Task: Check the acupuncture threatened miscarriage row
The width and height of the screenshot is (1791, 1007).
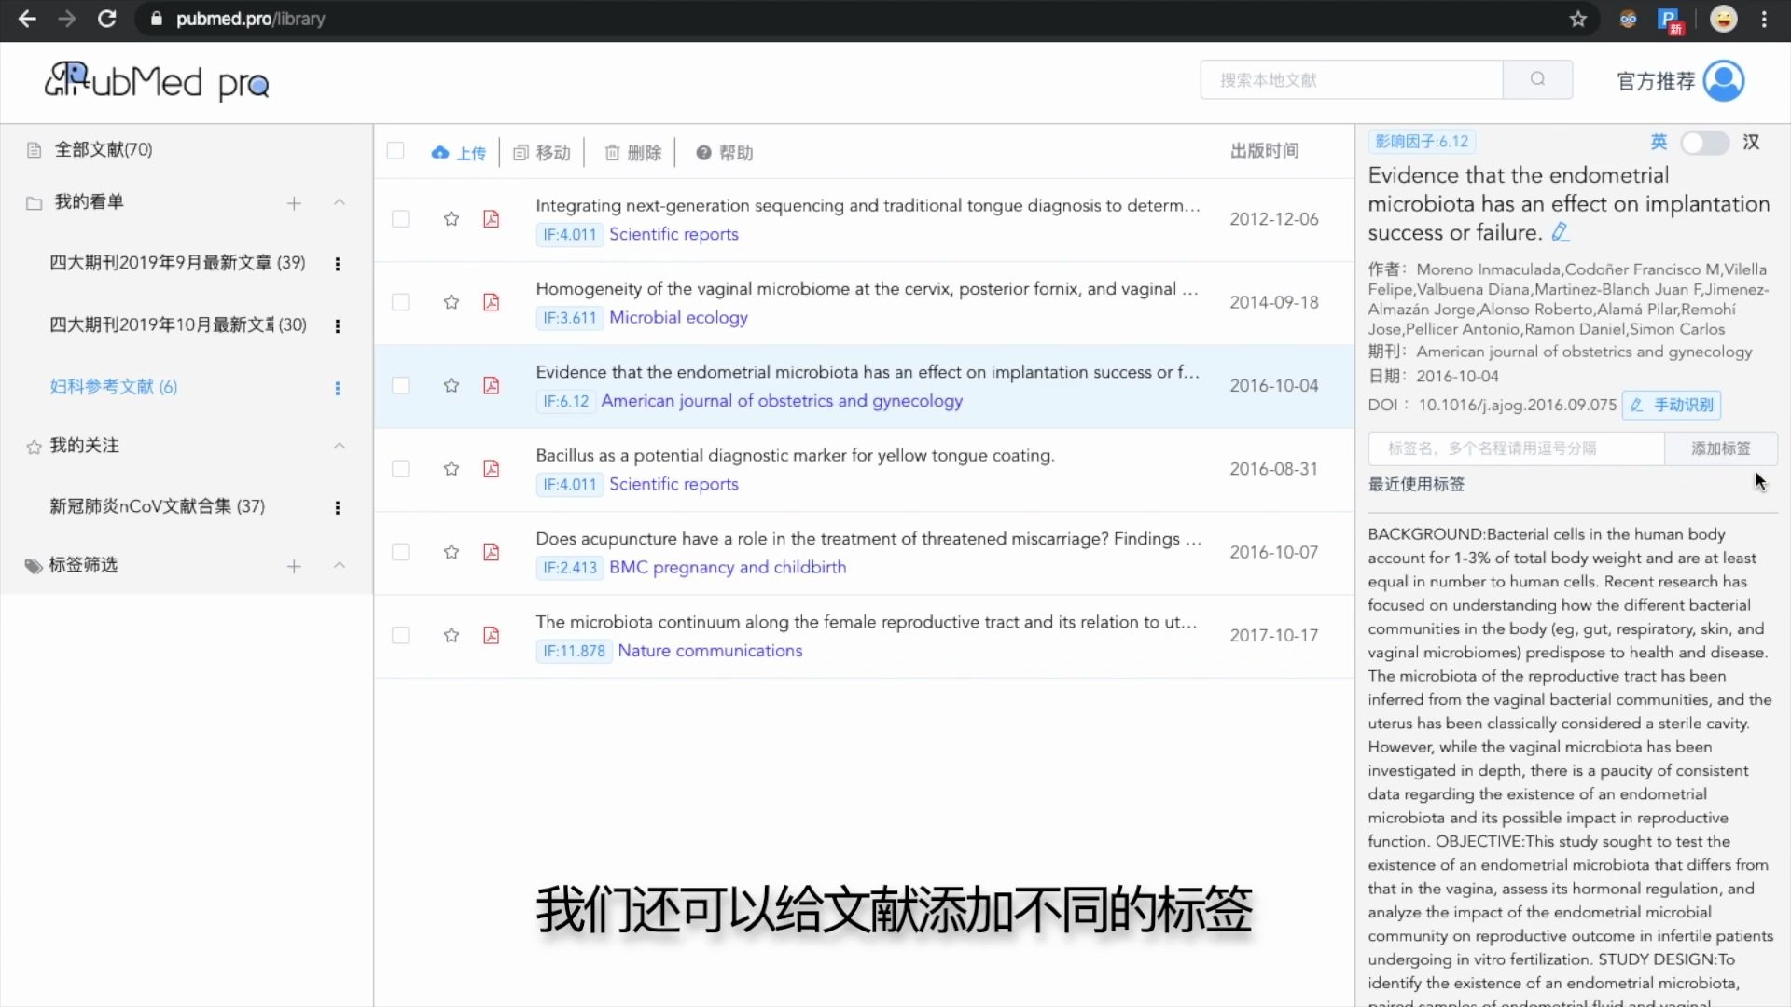Action: (x=400, y=552)
